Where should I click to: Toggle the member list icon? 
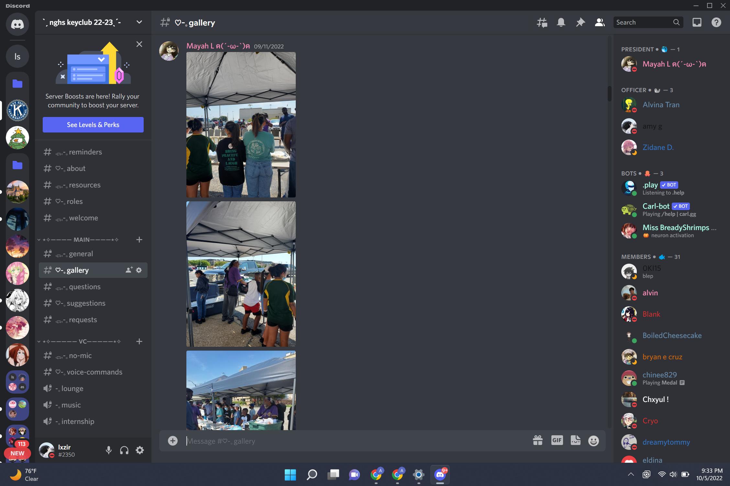pyautogui.click(x=600, y=22)
